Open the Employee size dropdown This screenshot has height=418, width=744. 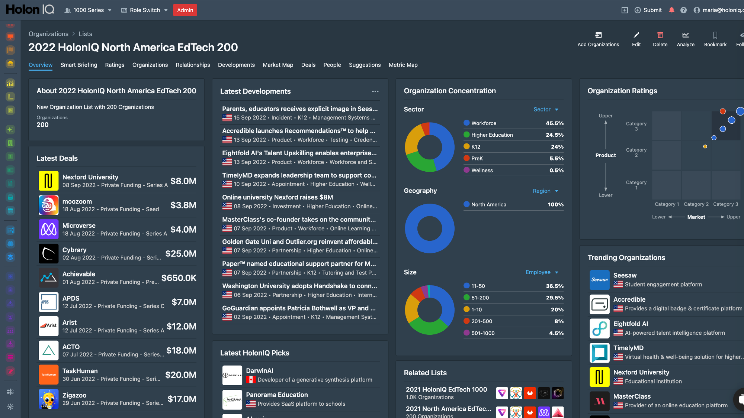click(x=542, y=272)
